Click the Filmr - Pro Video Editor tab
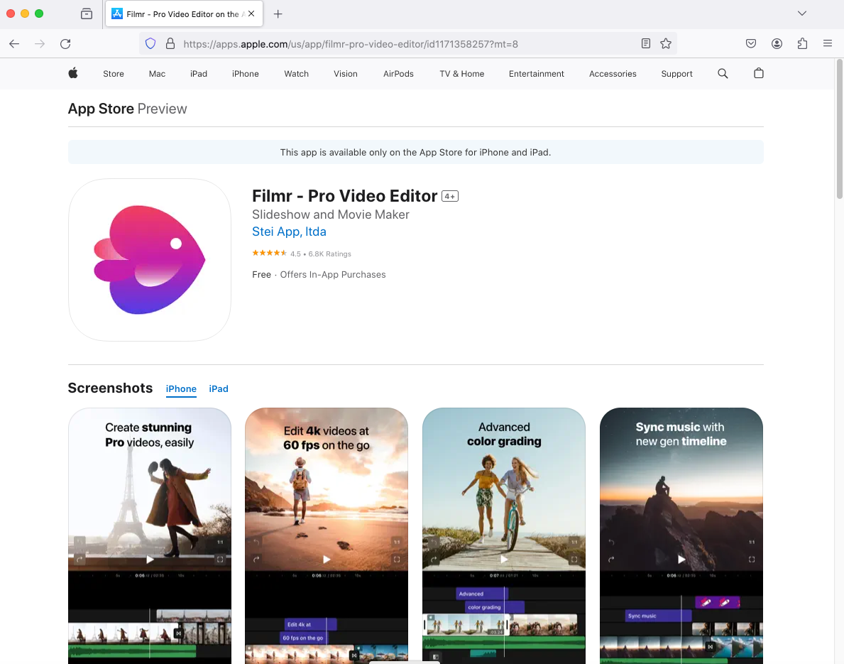The height and width of the screenshot is (664, 844). tap(184, 14)
